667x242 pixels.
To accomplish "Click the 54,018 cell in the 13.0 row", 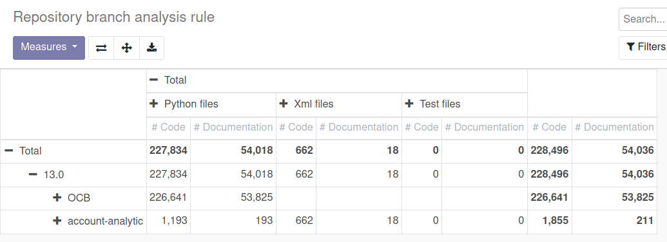I will pyautogui.click(x=233, y=175).
